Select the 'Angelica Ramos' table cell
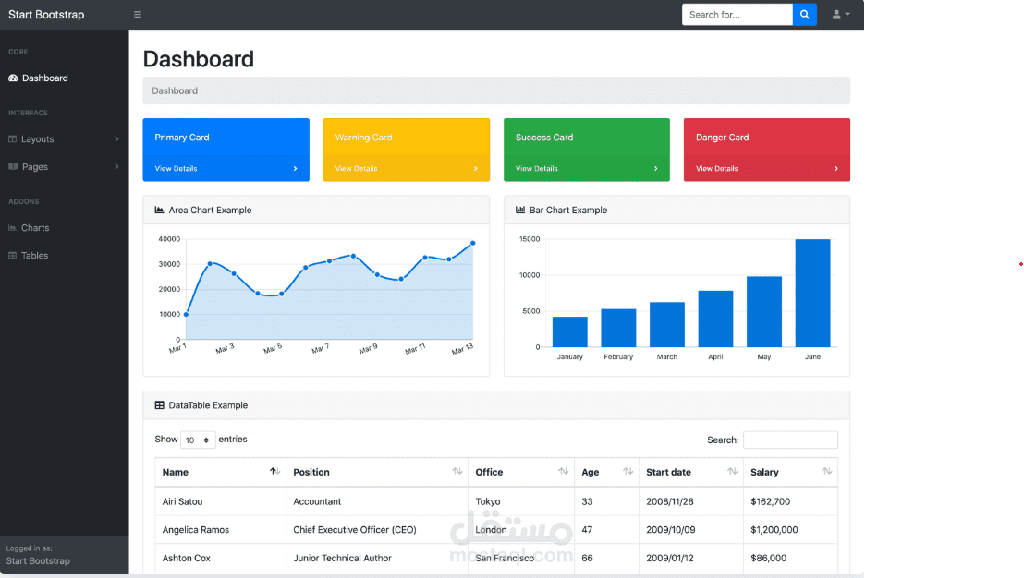The image size is (1024, 578). (x=221, y=529)
